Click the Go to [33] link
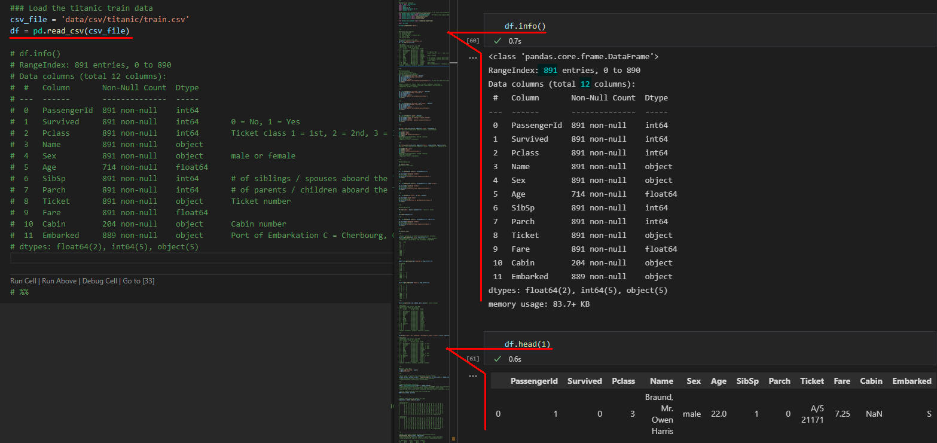This screenshot has width=937, height=443. tap(139, 281)
